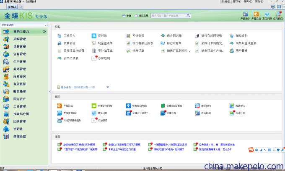Open 应用商店 in top toolbar
Image resolution: width=285 pixels, height=171 pixels.
pyautogui.click(x=278, y=15)
